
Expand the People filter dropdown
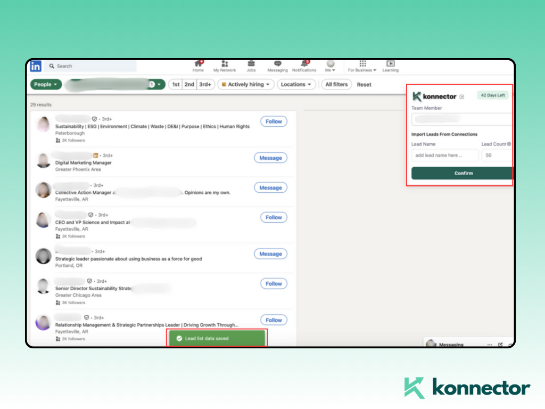(x=46, y=85)
